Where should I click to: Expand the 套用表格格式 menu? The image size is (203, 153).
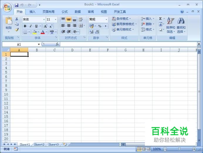[x=124, y=24]
